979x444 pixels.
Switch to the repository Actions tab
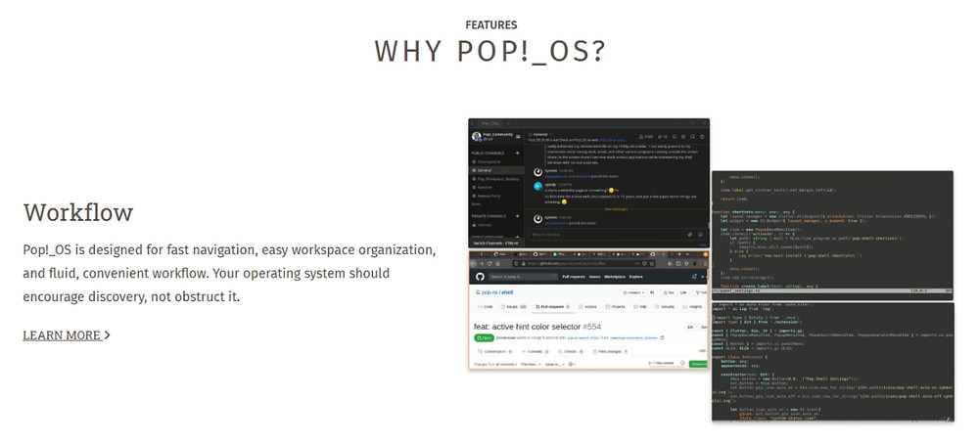tap(587, 307)
